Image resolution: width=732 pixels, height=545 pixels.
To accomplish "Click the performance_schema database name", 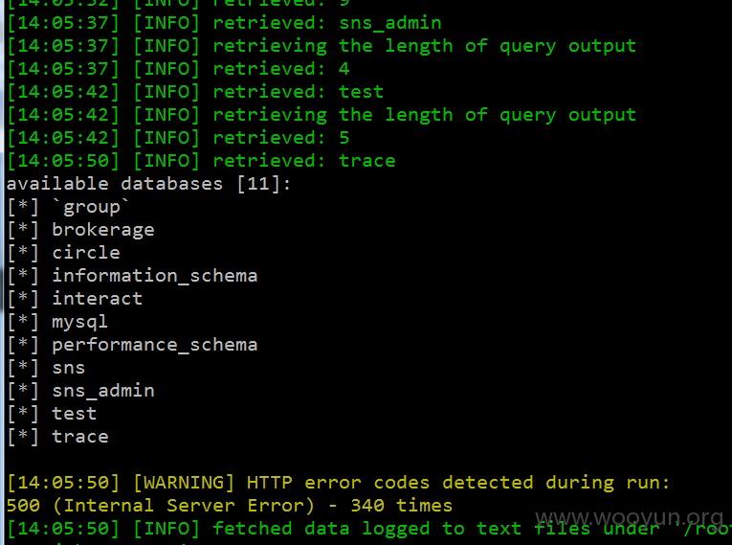I will [154, 345].
